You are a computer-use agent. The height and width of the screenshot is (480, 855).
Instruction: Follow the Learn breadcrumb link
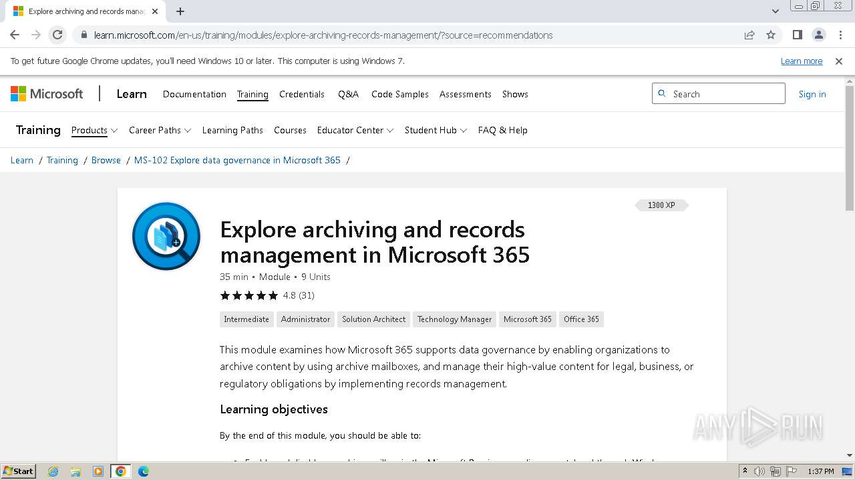[x=22, y=160]
